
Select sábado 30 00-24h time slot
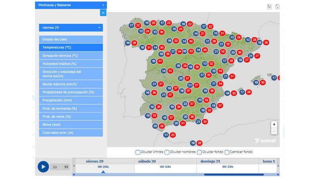click(166, 167)
